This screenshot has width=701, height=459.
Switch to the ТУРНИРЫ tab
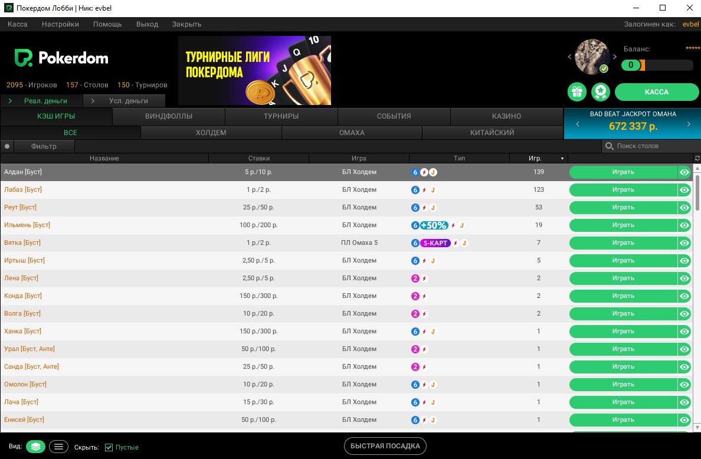coord(281,116)
